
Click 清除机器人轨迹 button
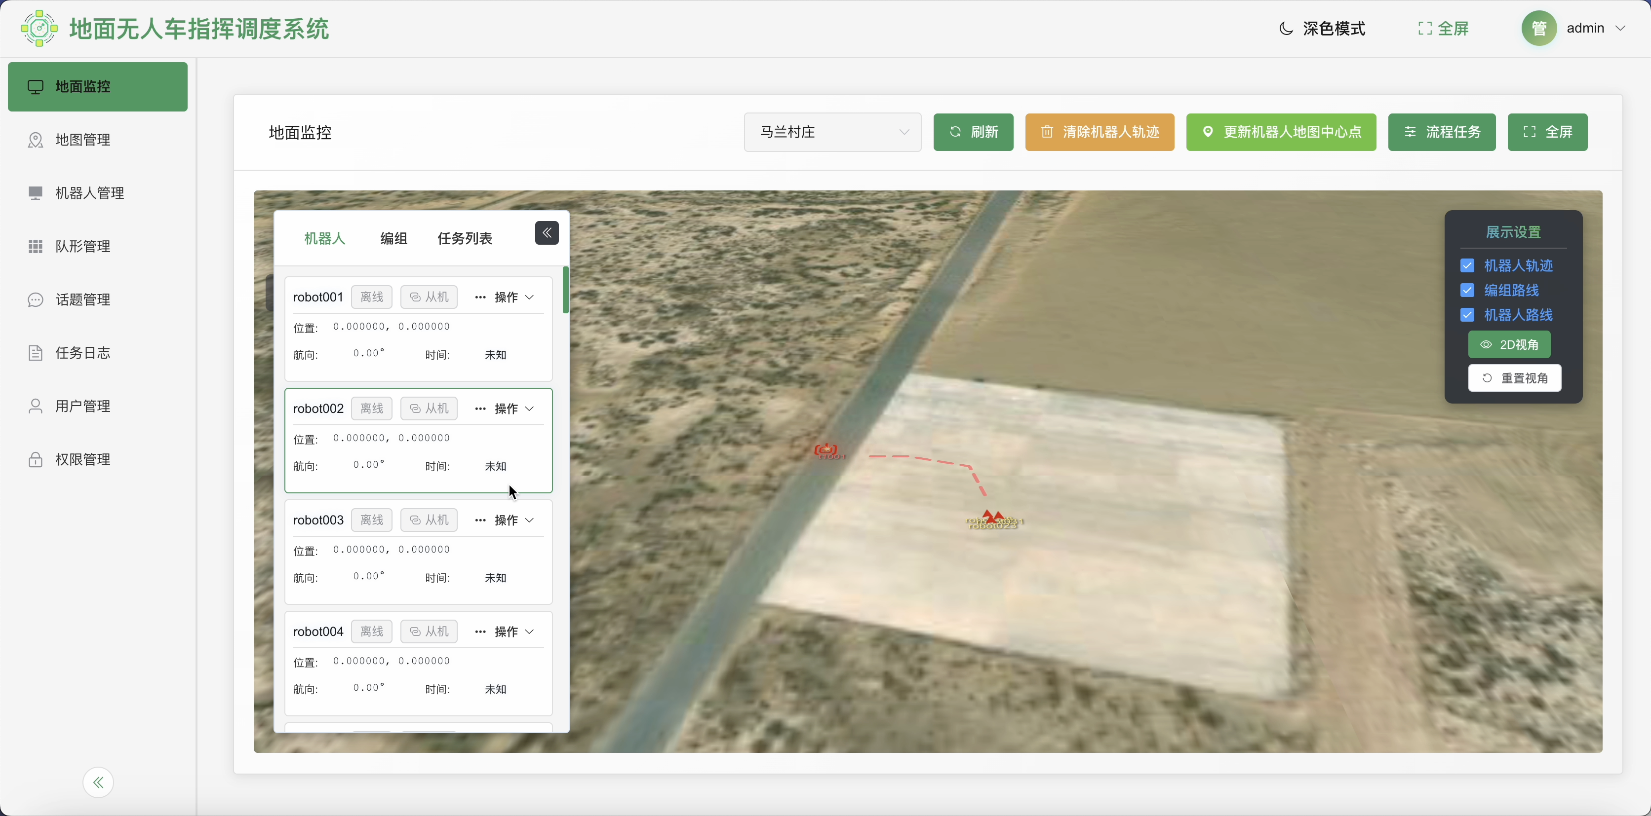point(1099,132)
